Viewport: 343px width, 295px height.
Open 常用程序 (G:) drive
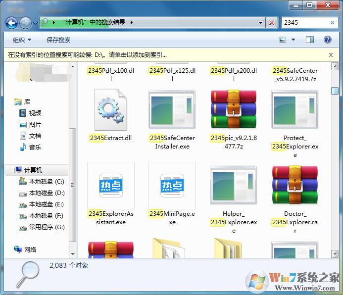pos(42,227)
